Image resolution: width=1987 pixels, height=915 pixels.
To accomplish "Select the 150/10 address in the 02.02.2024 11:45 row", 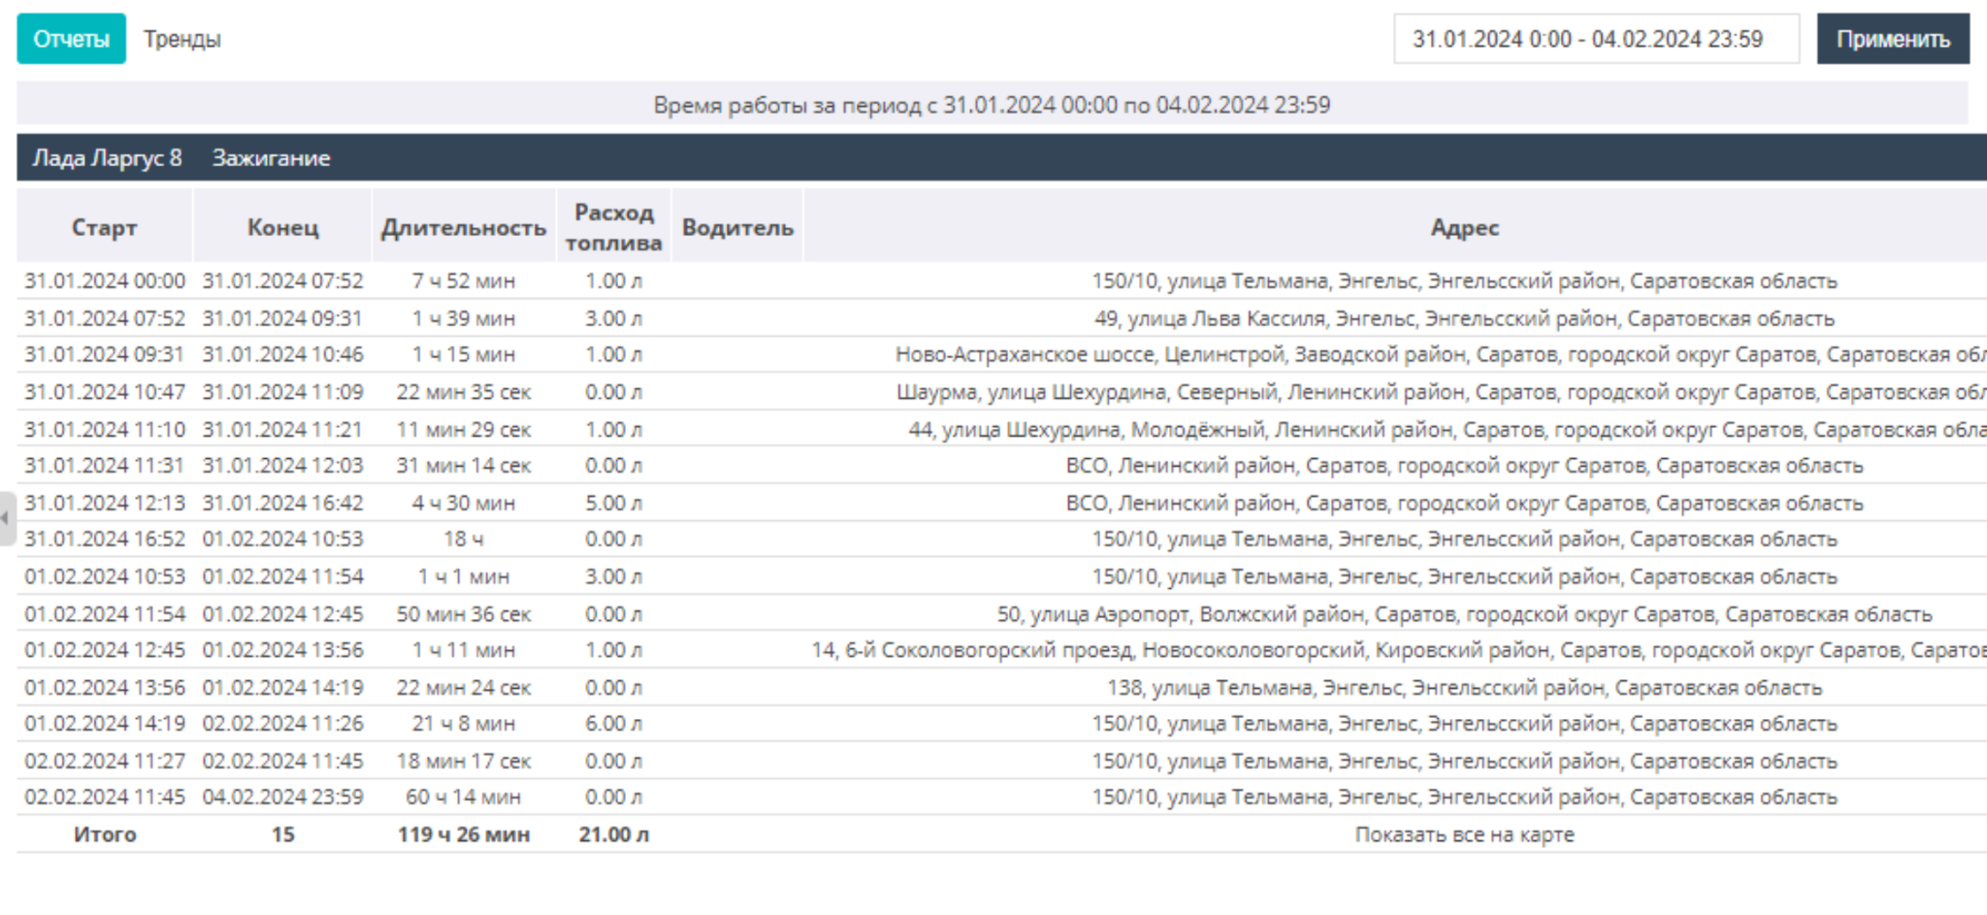I will (1464, 797).
